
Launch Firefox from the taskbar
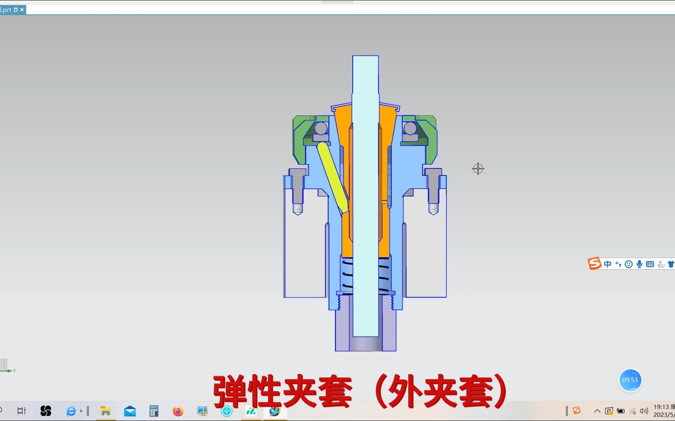pos(178,411)
